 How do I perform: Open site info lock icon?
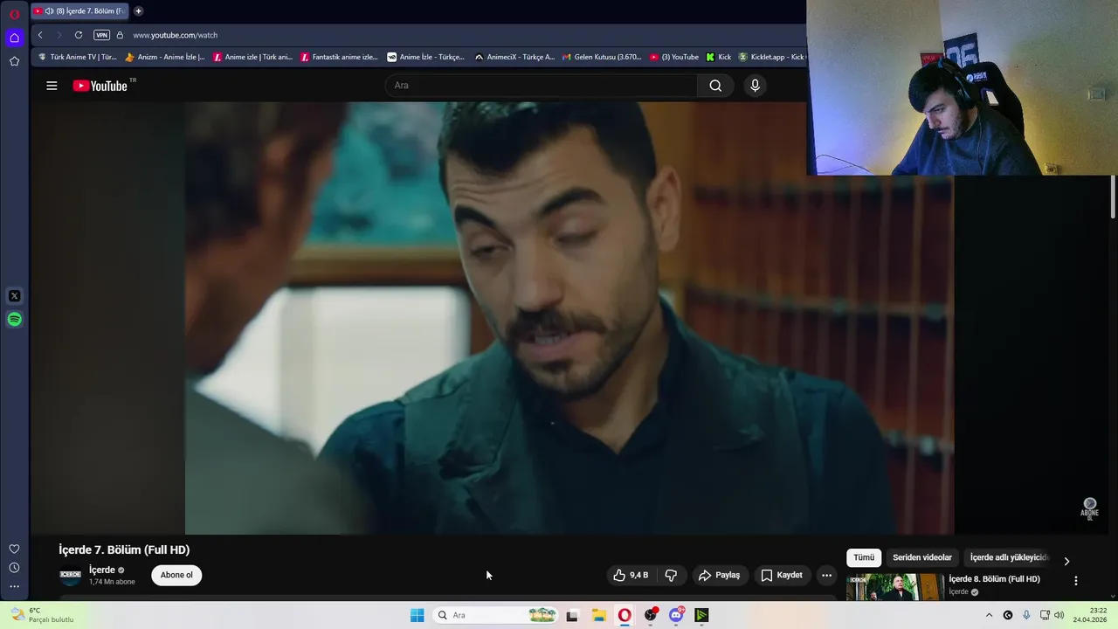click(120, 35)
